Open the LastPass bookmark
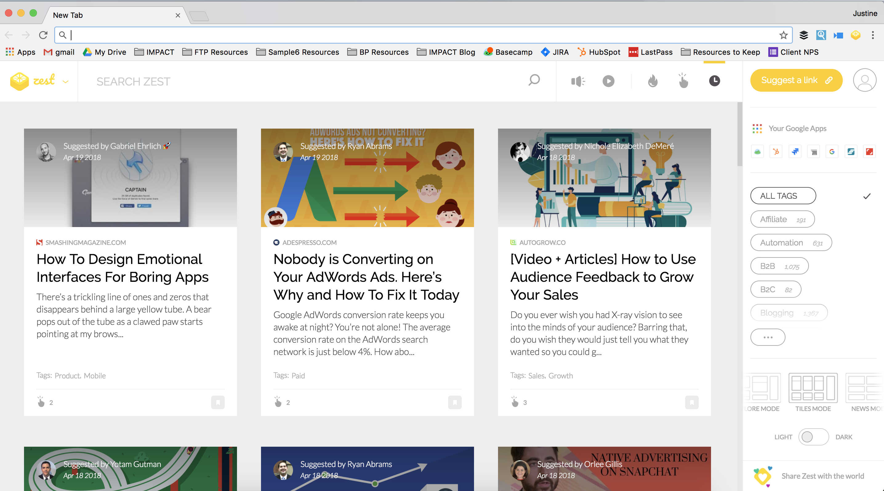 click(x=650, y=52)
